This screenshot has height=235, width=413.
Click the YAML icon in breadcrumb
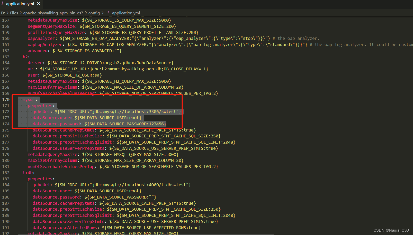pos(108,13)
